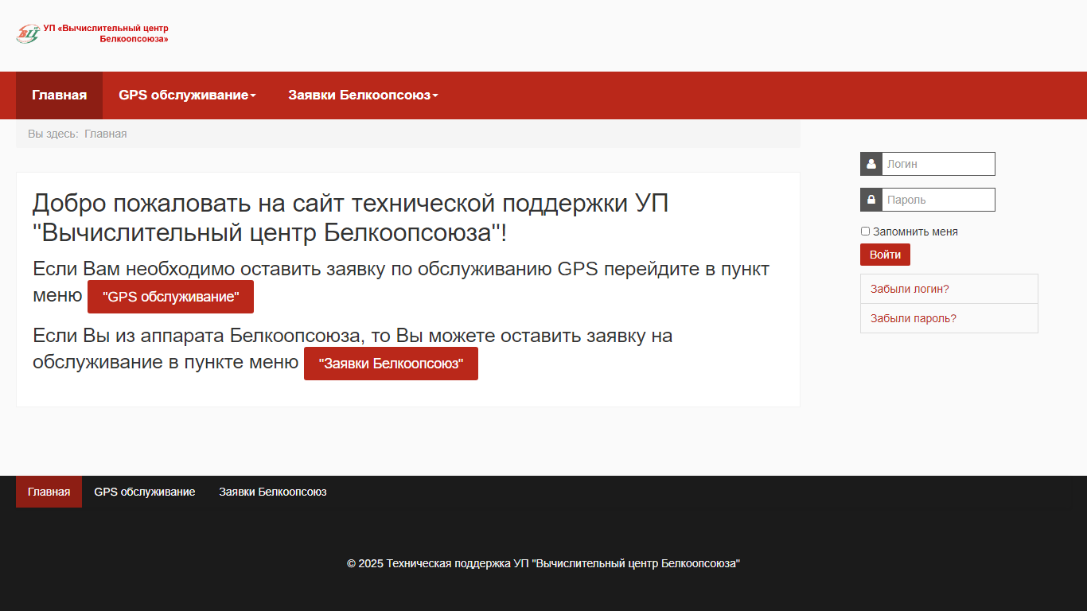1087x611 pixels.
Task: Open the Забыли пароль? link
Action: (x=914, y=318)
